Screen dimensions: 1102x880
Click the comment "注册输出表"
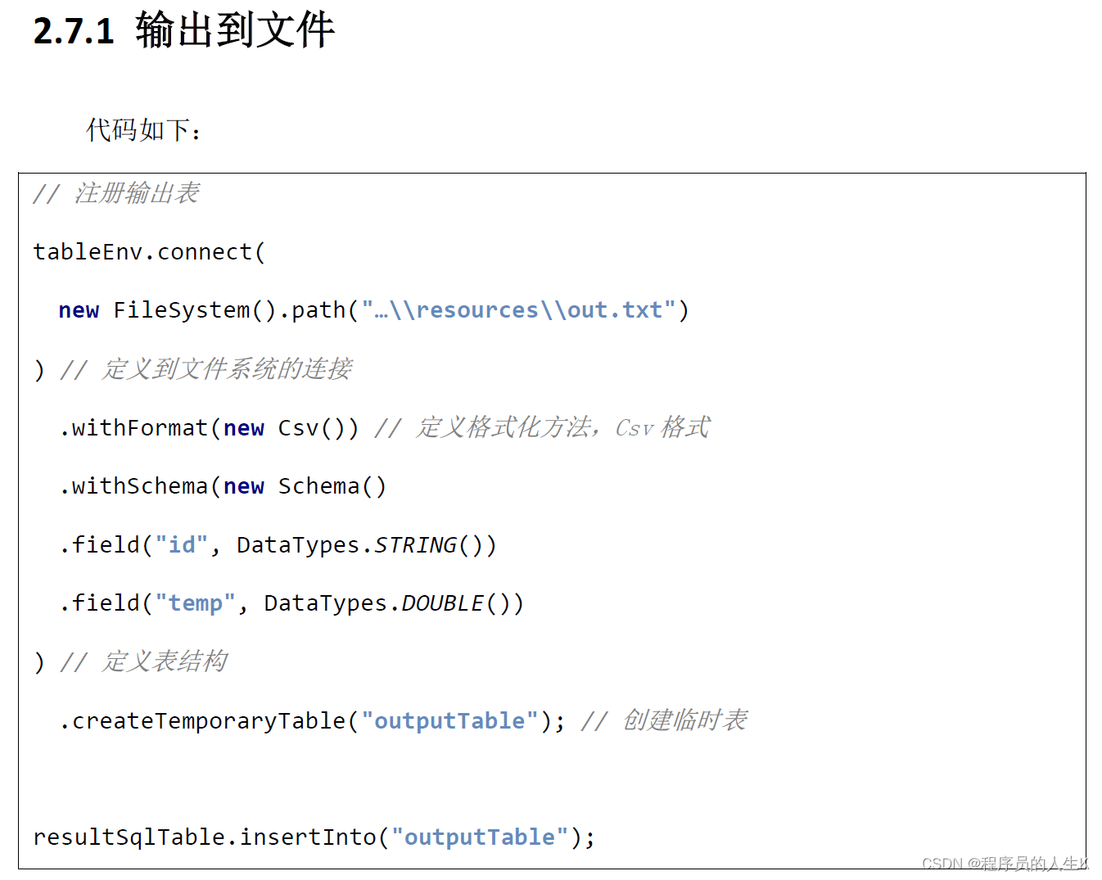pyautogui.click(x=136, y=193)
